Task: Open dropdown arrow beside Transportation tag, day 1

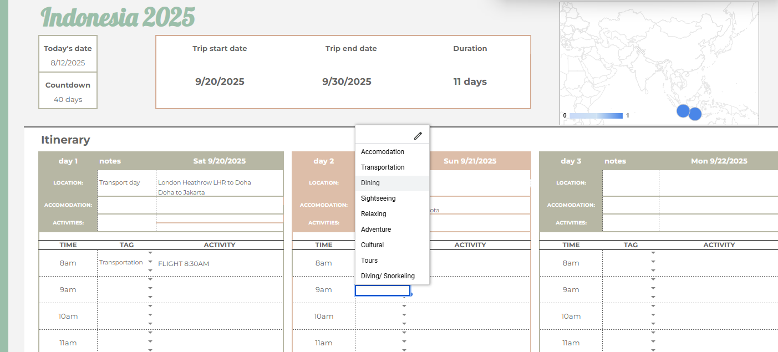Action: click(x=150, y=262)
